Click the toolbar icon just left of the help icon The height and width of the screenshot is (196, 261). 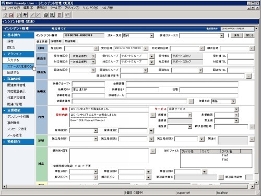pos(60,15)
